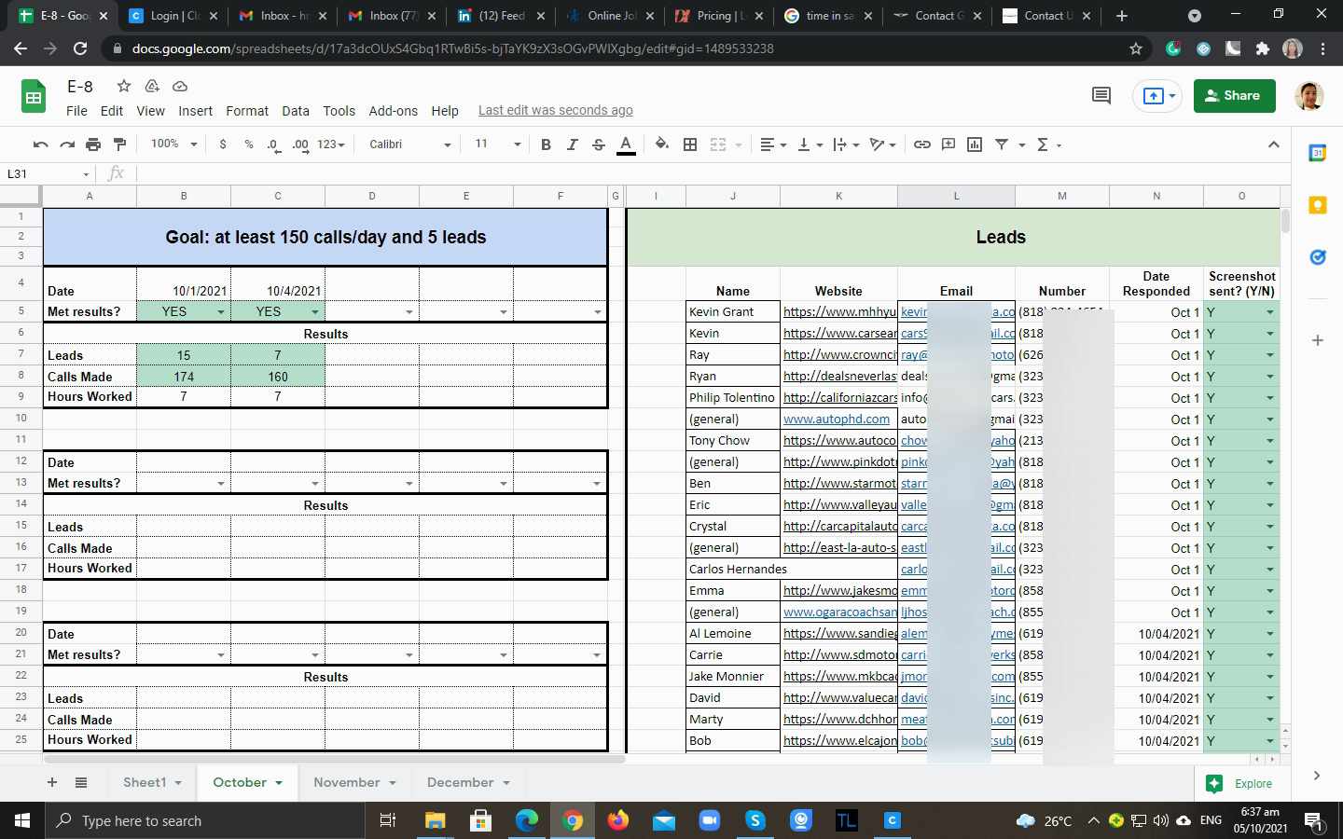The image size is (1343, 839).
Task: Open Screenshot sent dropdown for Kevin Grant row
Action: tap(1269, 312)
